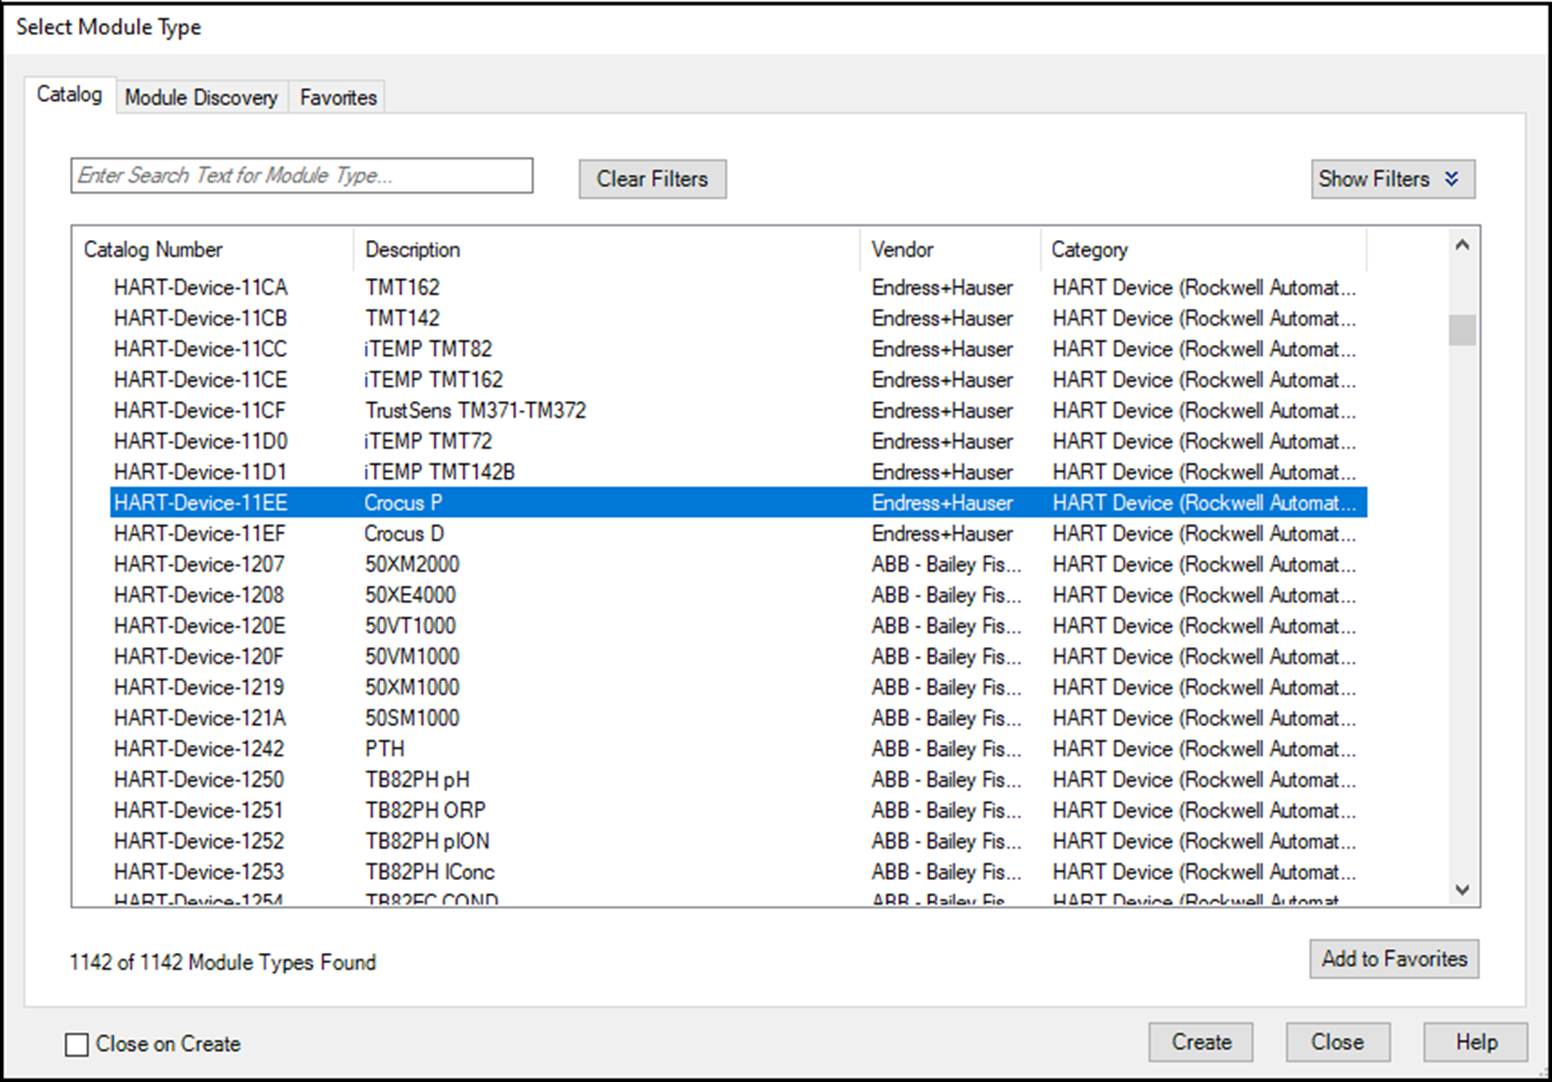
Task: Open the Favorites tab
Action: [338, 97]
